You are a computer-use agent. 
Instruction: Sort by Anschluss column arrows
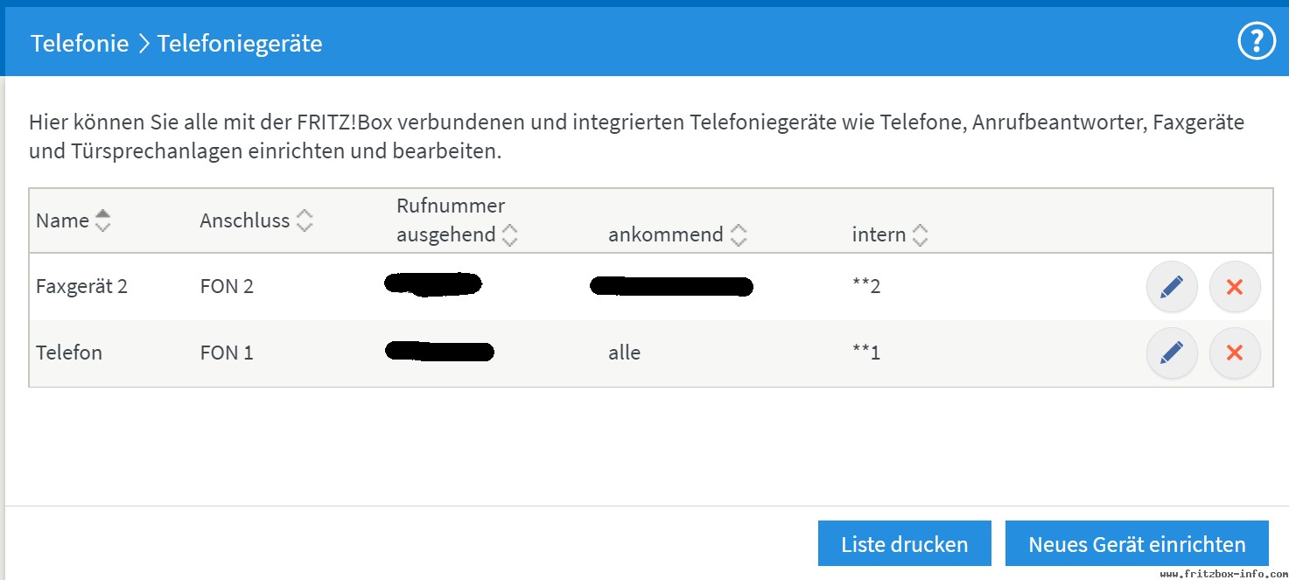[305, 220]
